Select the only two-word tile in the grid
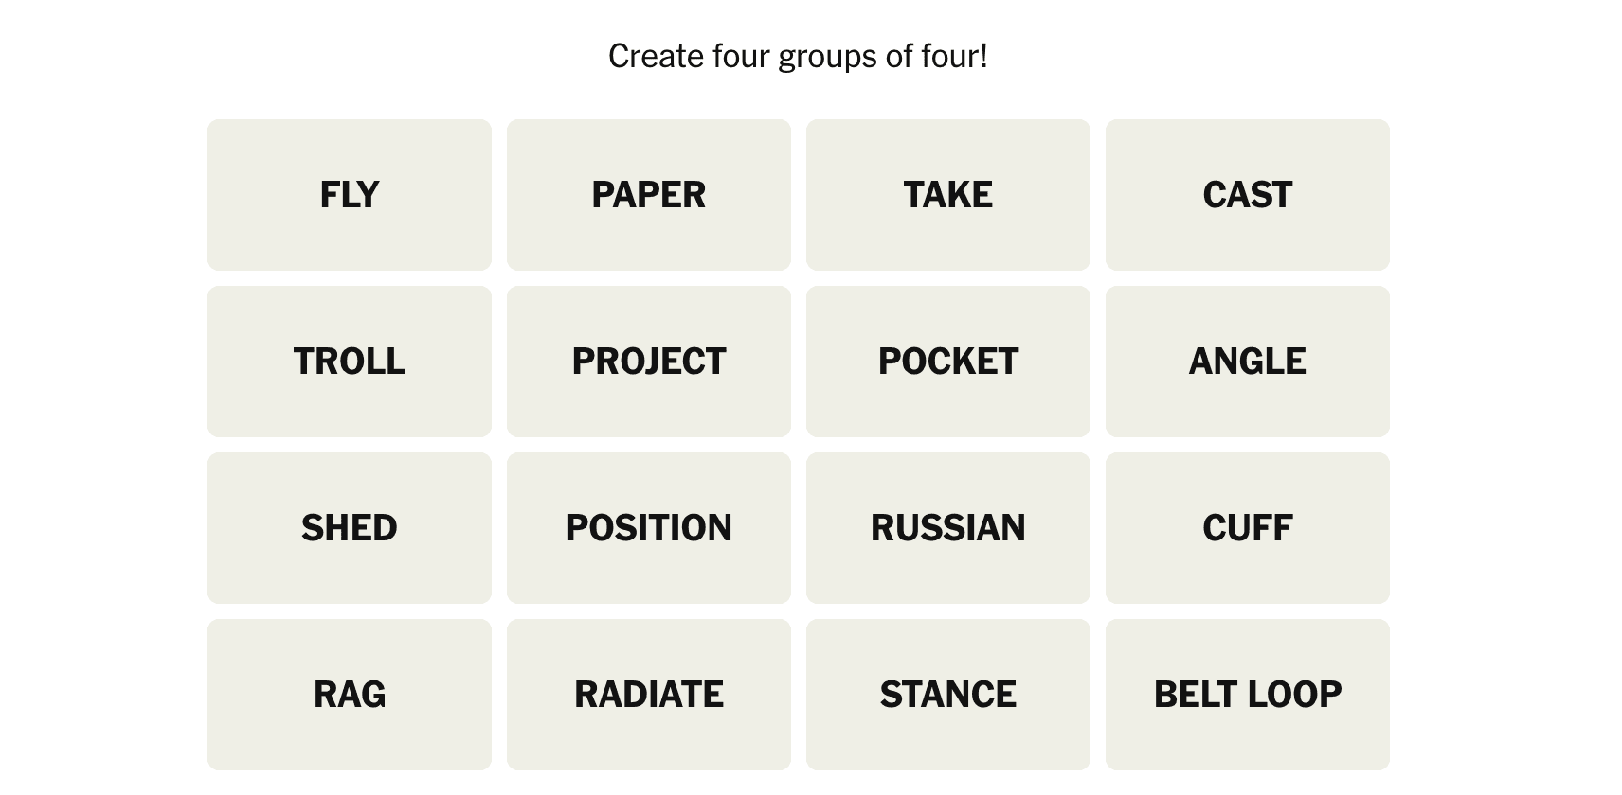The width and height of the screenshot is (1622, 795). pos(1248,695)
